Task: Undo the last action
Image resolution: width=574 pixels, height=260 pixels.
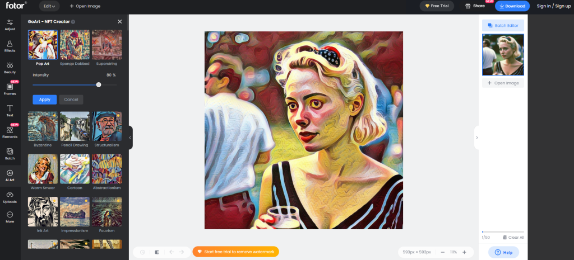Action: [x=172, y=252]
